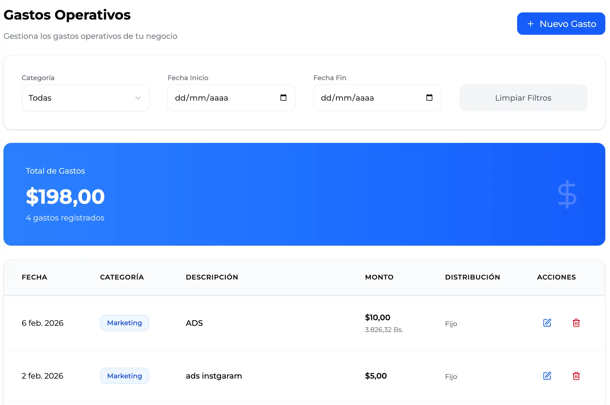Viewport: 610px width, 405px height.
Task: Edit the ads instgaram expense row
Action: click(547, 376)
